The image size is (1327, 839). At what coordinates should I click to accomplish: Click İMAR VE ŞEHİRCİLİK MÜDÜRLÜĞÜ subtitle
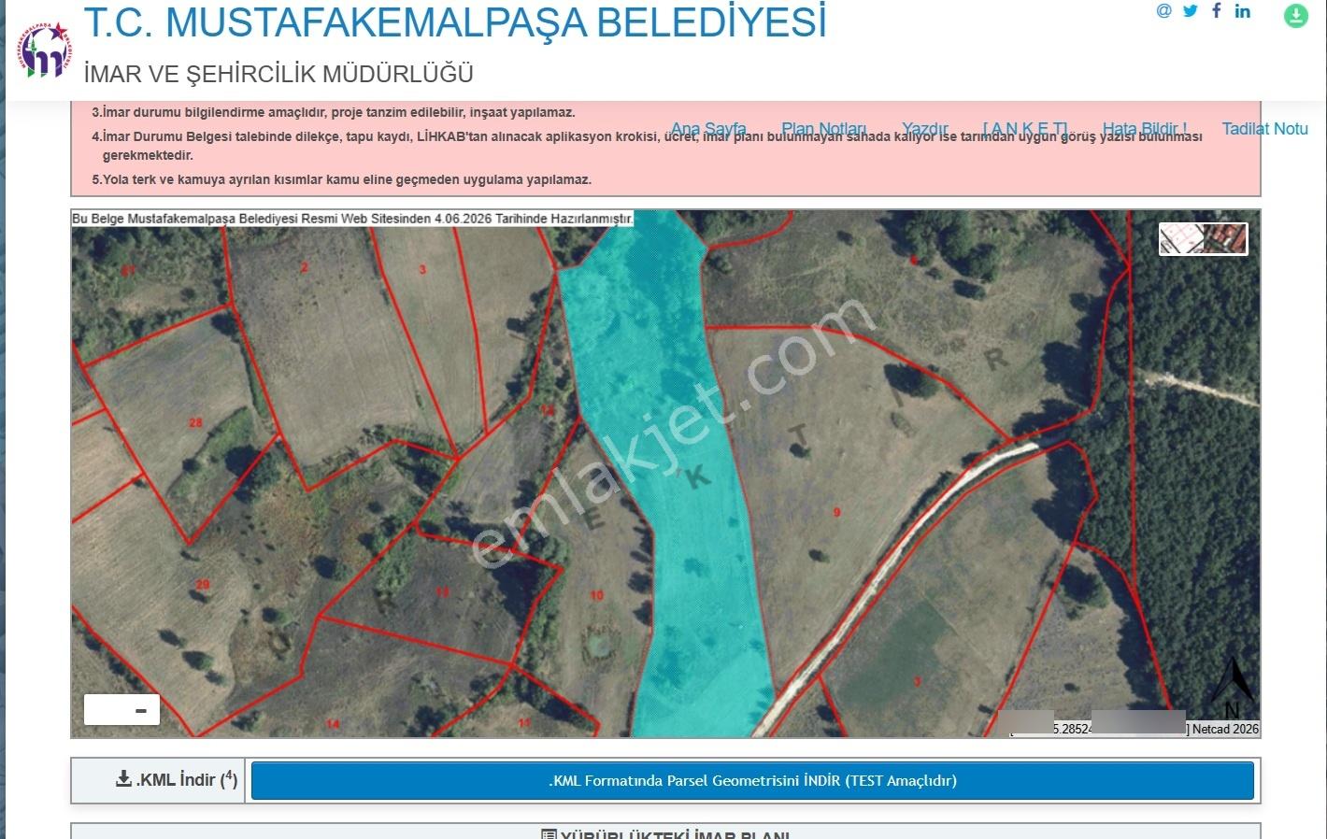tap(278, 74)
